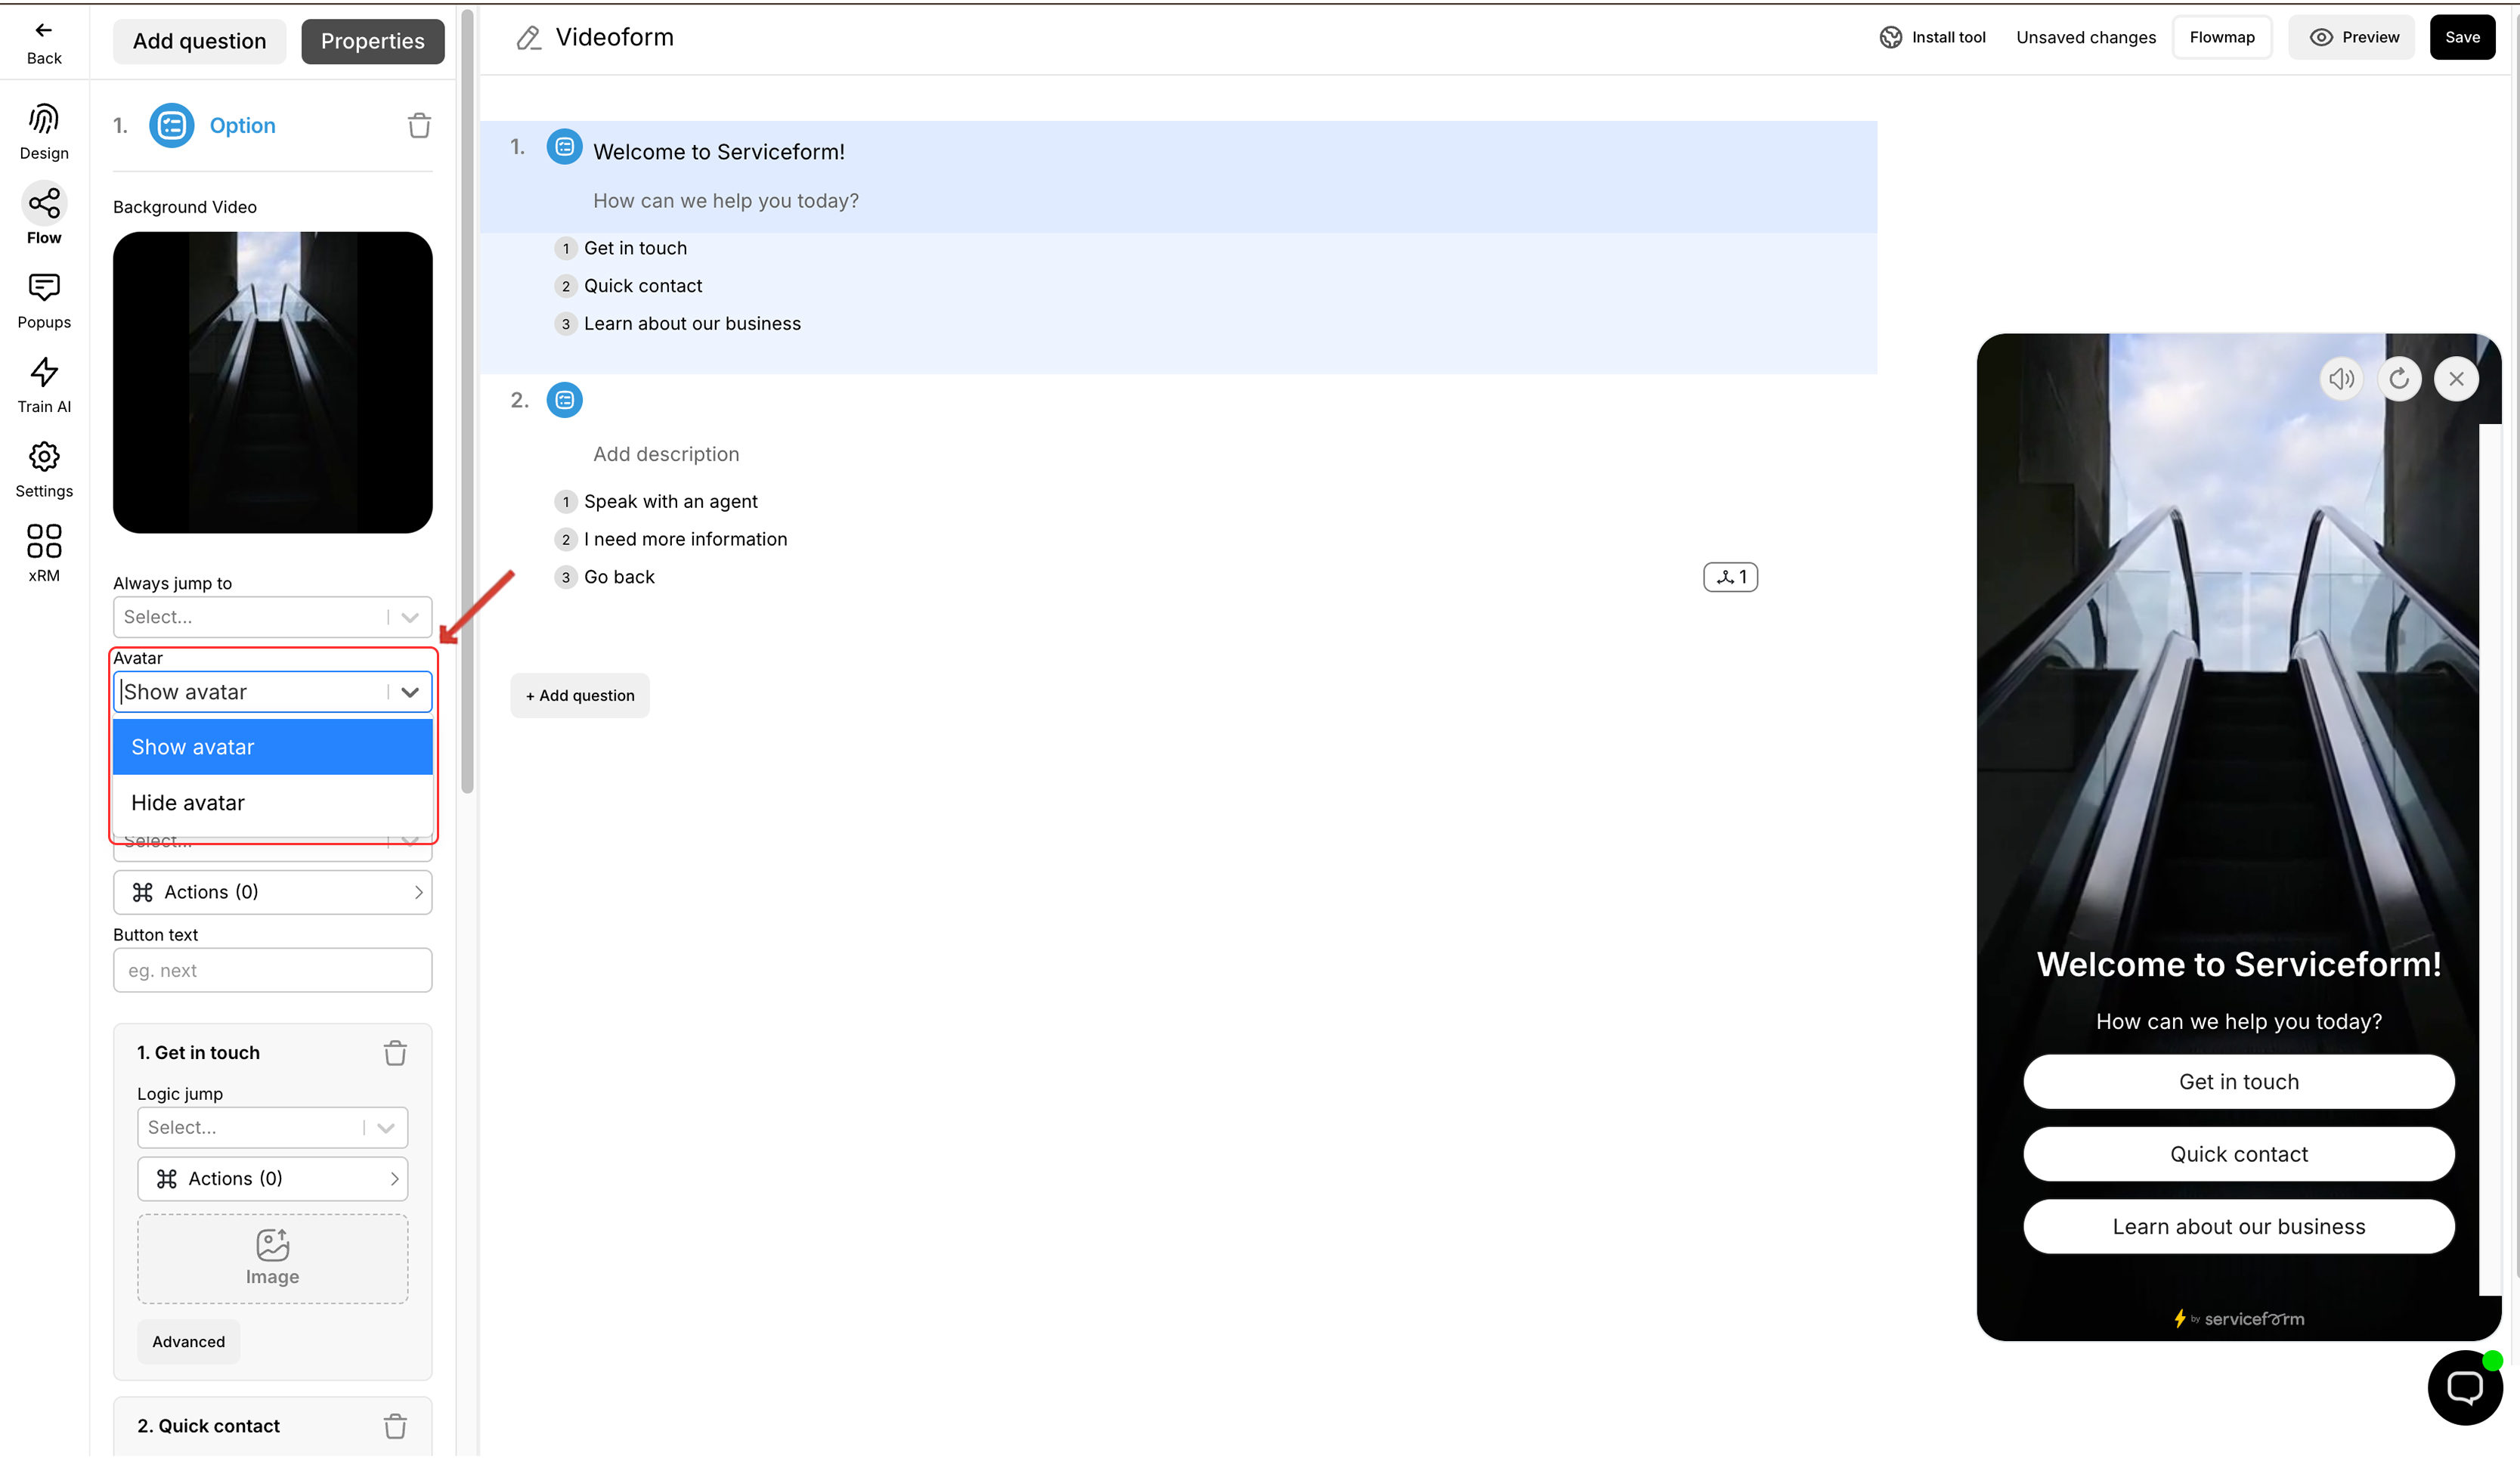Click '+ Add question' below the flow

(x=580, y=696)
